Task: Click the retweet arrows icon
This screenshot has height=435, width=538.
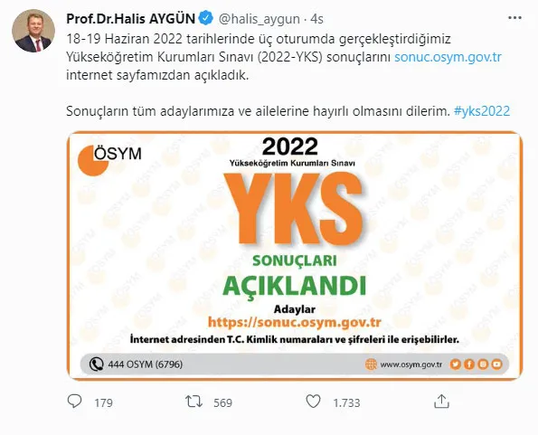Action: pos(193,401)
